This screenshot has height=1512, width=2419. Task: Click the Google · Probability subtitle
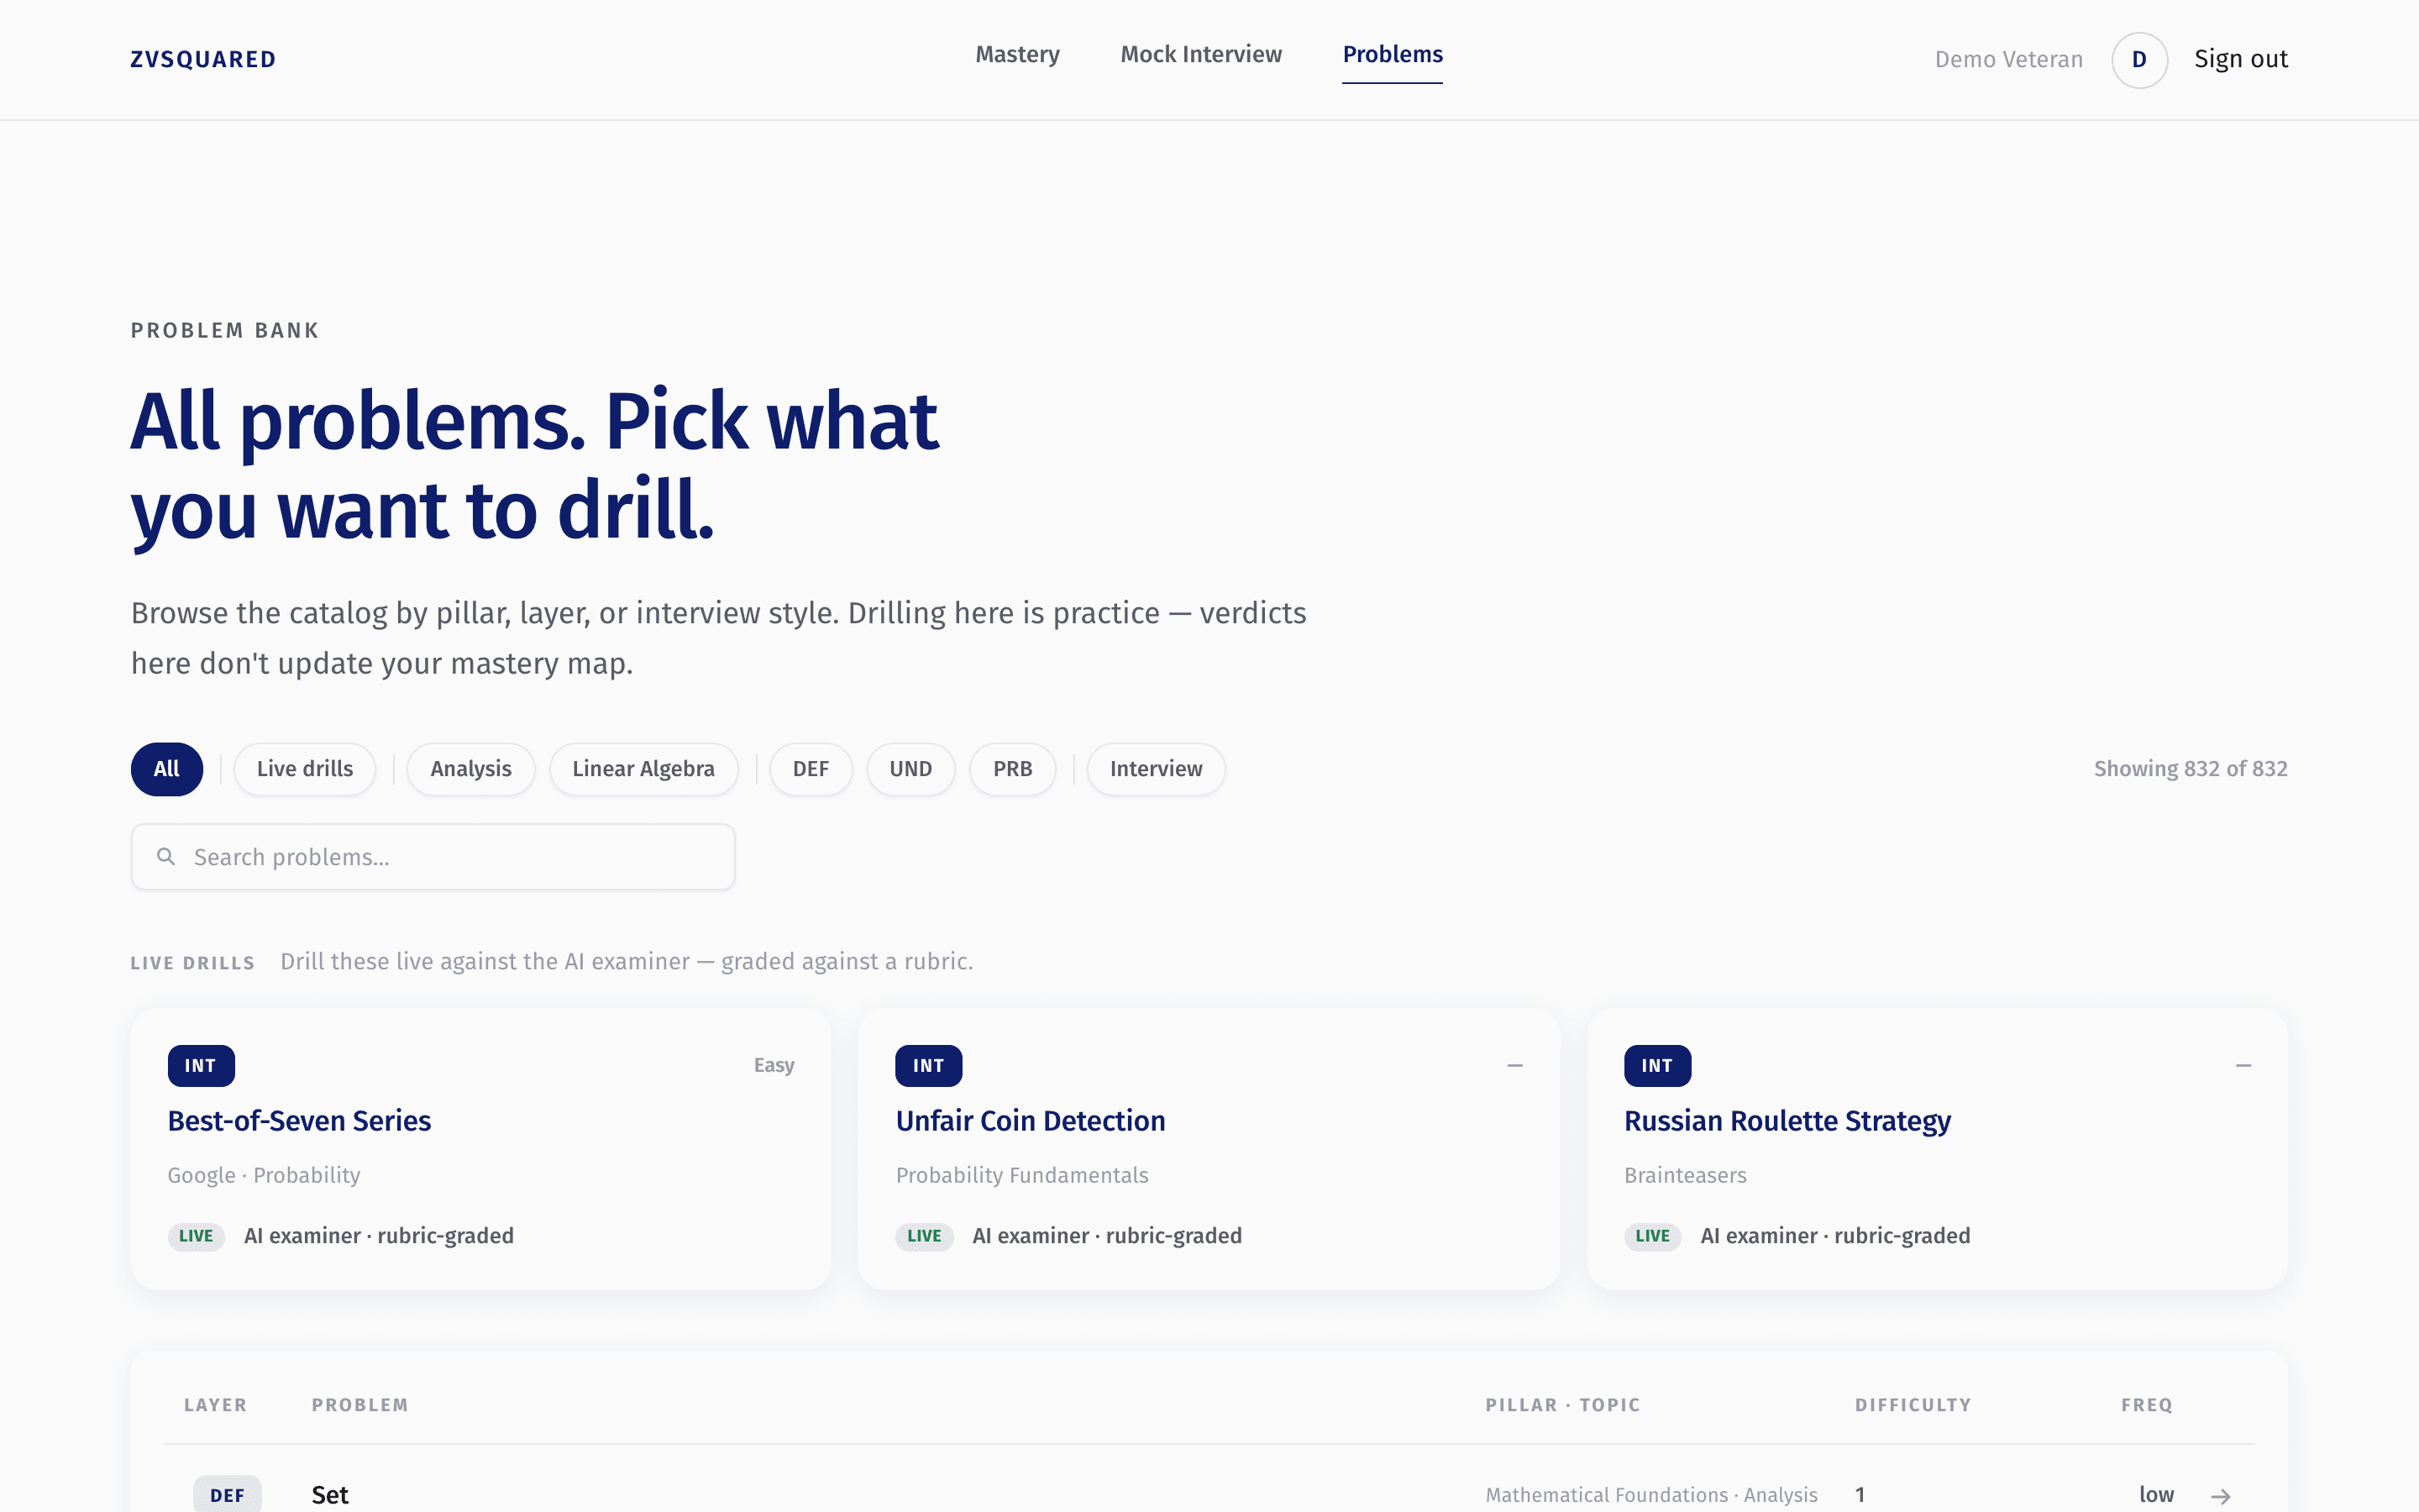tap(264, 1175)
